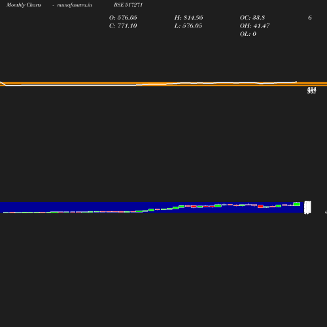Select the large red candle near the right
Image resolution: width=327 pixels, height=327 pixels.
point(260,206)
